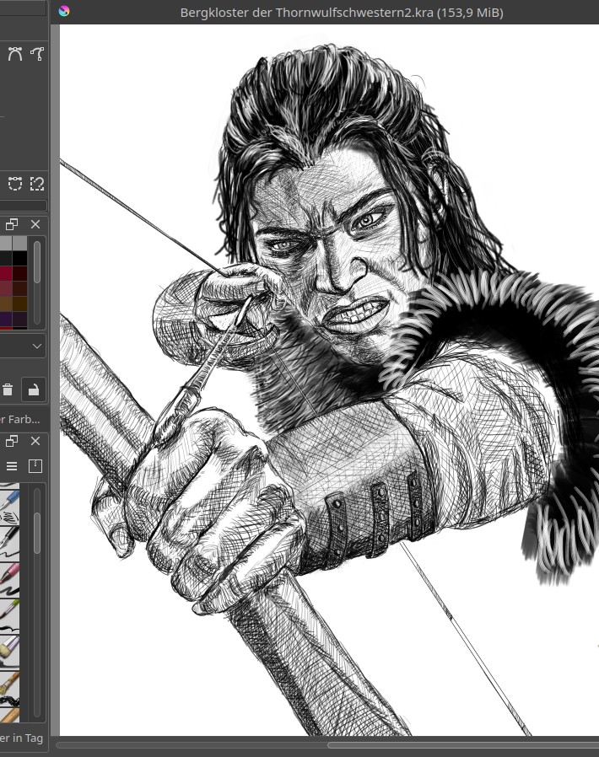The height and width of the screenshot is (757, 599).
Task: Open brush preset storage resources icon
Action: click(x=35, y=466)
